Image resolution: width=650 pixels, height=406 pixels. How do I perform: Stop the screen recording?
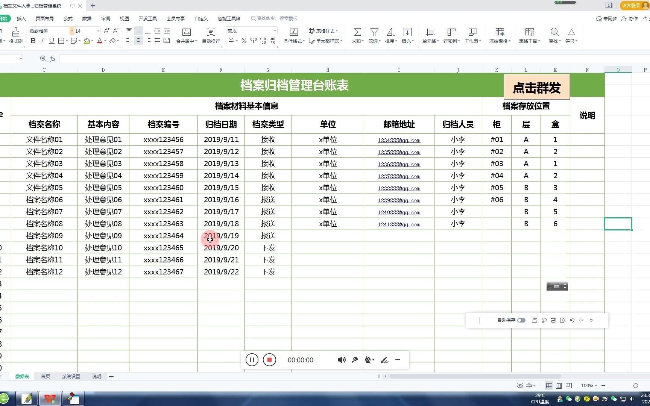pos(269,360)
